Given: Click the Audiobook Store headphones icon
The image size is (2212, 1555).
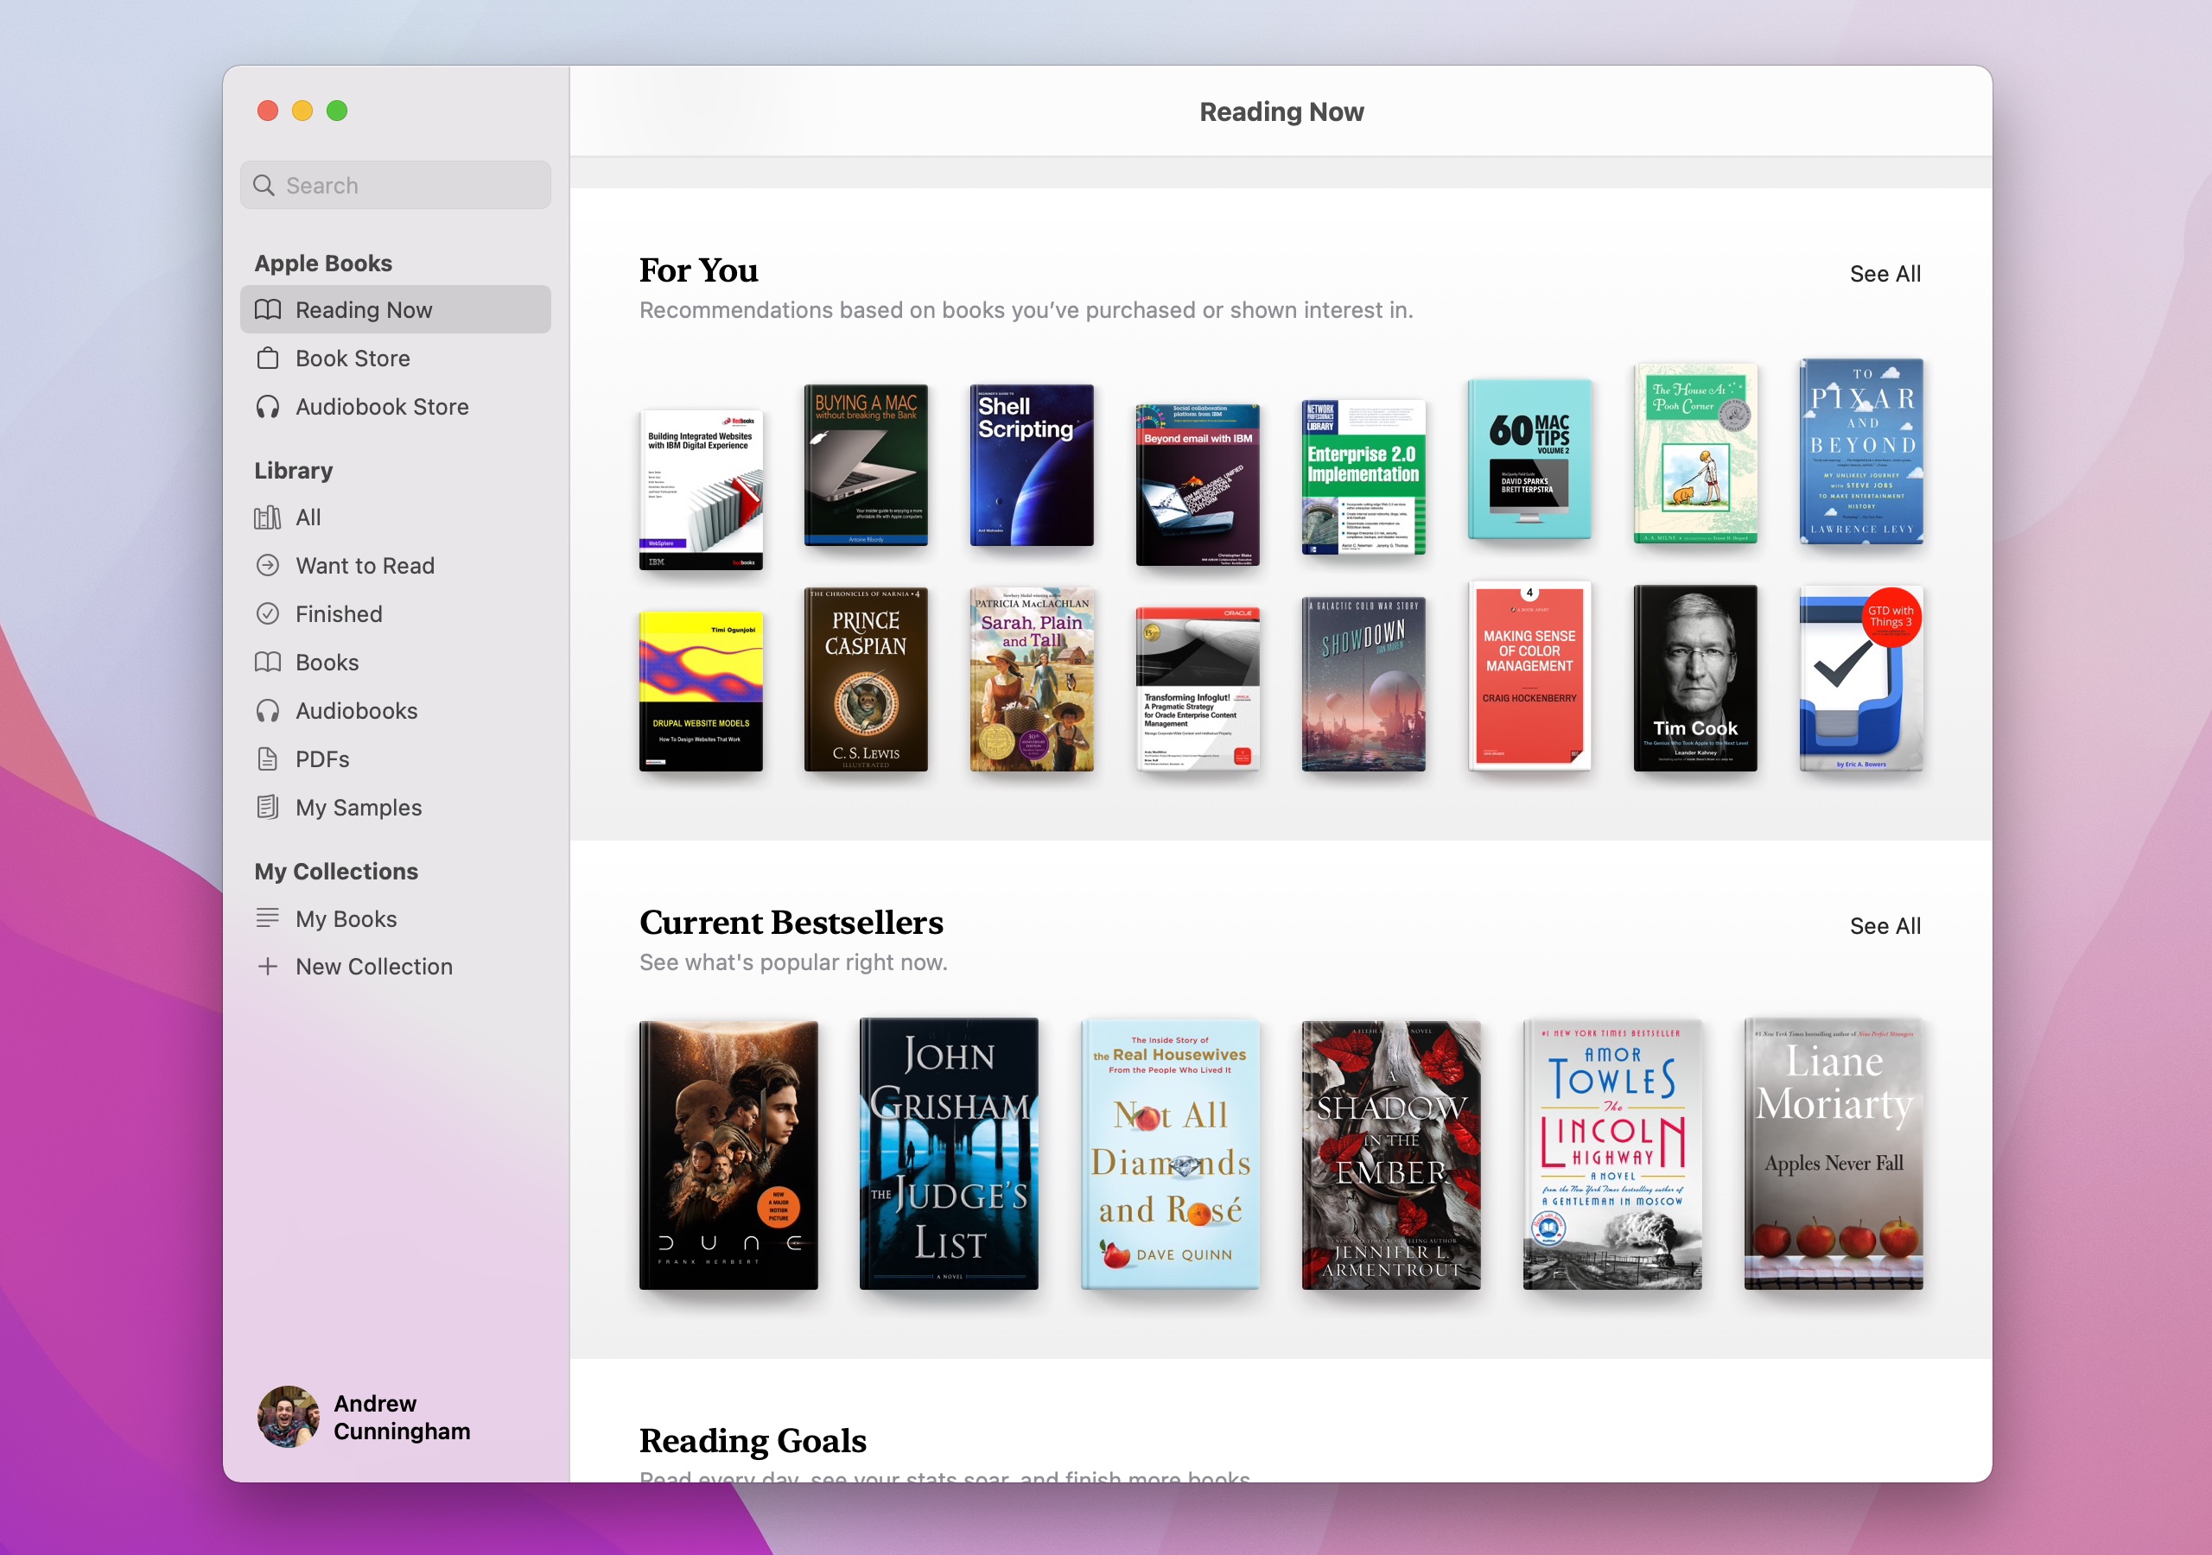Looking at the screenshot, I should tap(268, 407).
